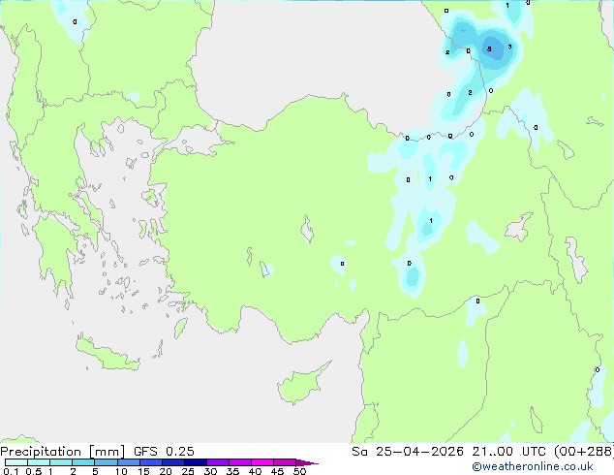Click the '0.1' legend scale label

11,471
